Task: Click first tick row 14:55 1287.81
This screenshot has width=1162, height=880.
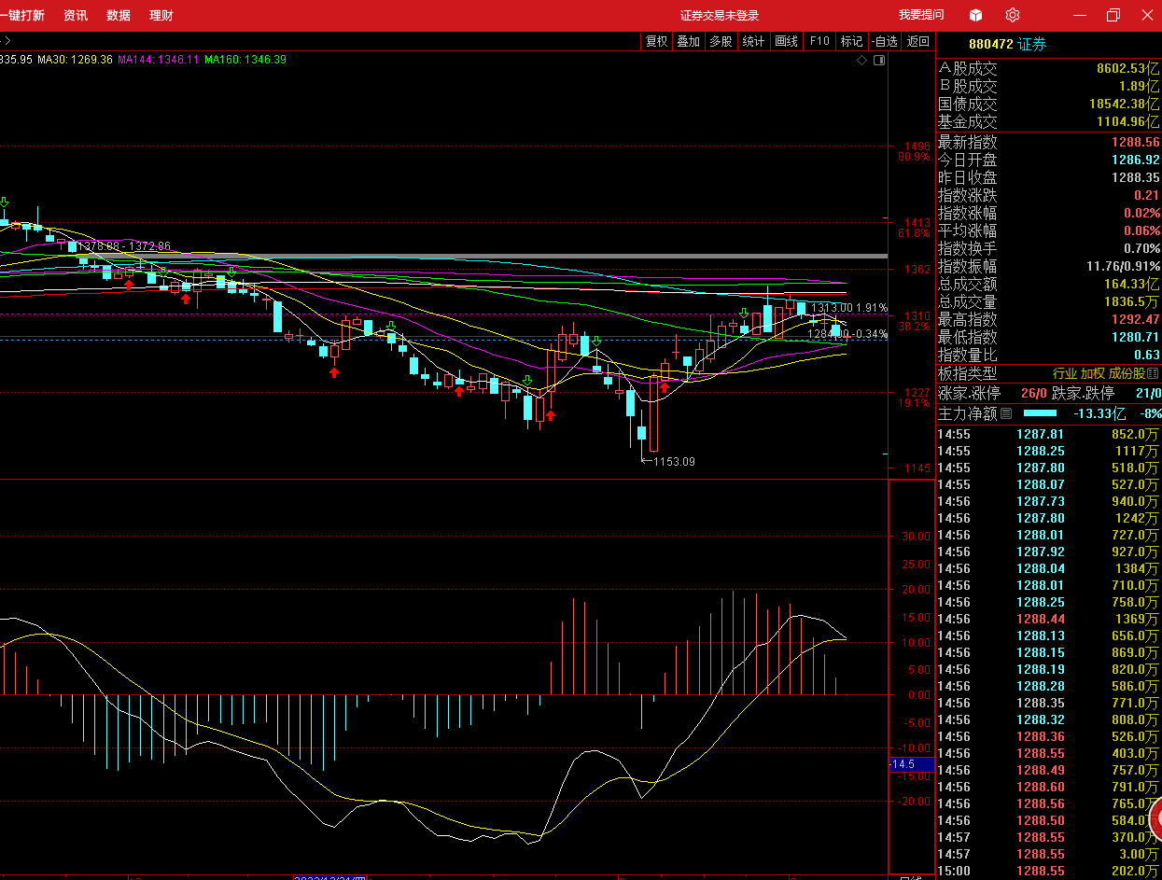Action: 1048,434
